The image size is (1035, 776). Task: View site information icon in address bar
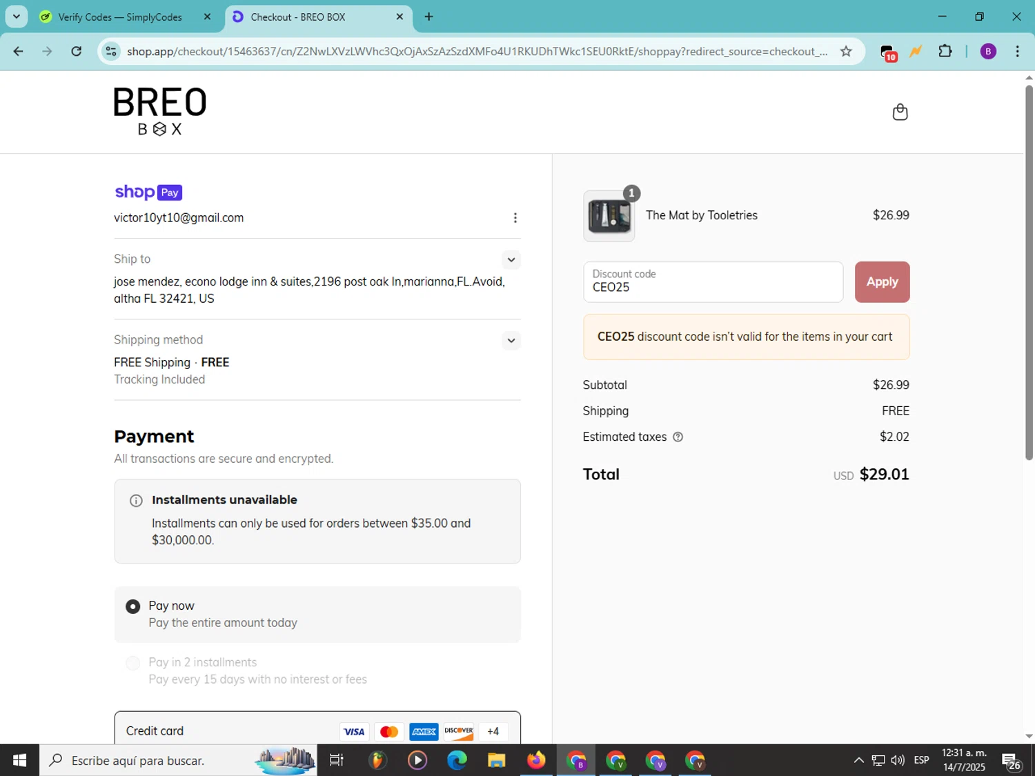111,51
